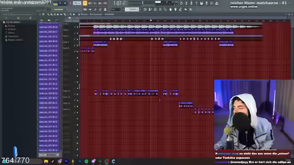Select the playlist Select marquee tool

(68, 14)
